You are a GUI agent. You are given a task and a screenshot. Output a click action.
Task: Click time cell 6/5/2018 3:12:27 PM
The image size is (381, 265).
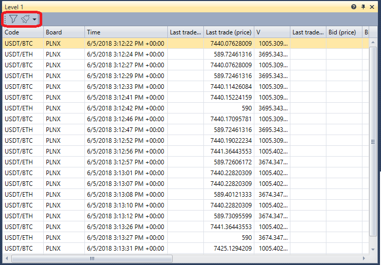[126, 65]
